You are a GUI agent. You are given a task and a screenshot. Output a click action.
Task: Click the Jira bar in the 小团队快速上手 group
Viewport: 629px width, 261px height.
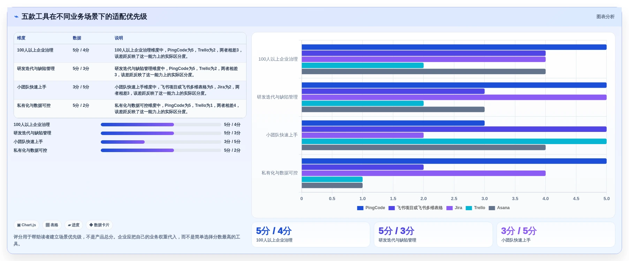click(x=363, y=135)
